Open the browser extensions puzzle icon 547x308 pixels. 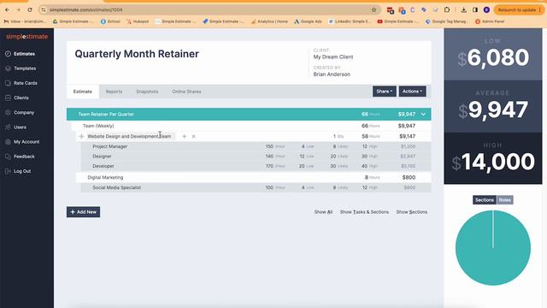(x=447, y=9)
